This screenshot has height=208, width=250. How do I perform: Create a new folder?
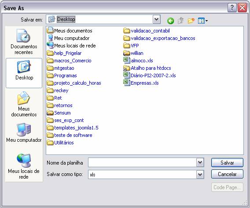(x=191, y=21)
